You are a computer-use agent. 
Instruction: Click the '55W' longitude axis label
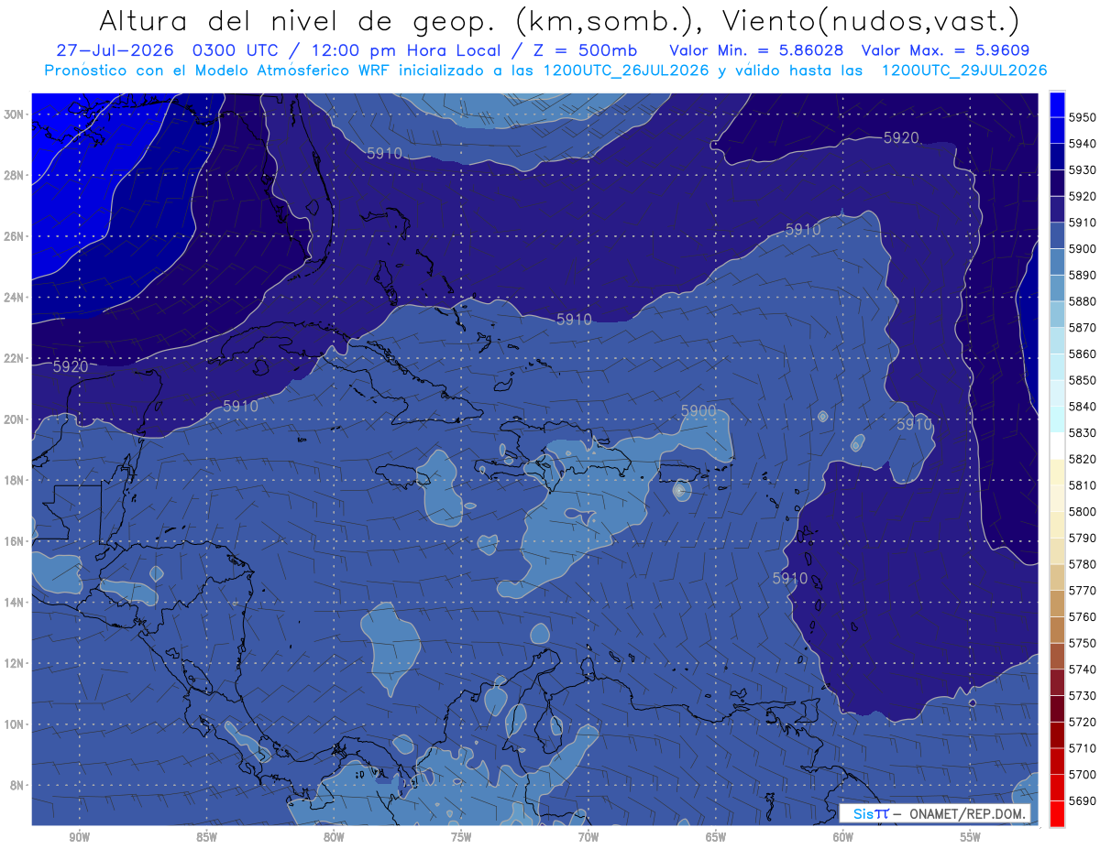coord(971,837)
